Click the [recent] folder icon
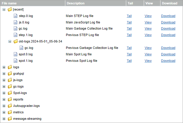 [x=10, y=9]
